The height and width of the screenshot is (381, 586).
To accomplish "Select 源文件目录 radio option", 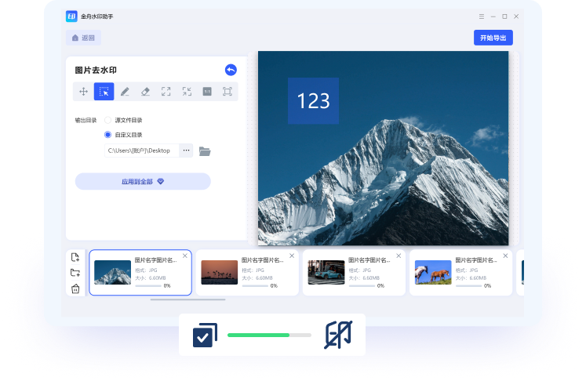I will [x=108, y=120].
